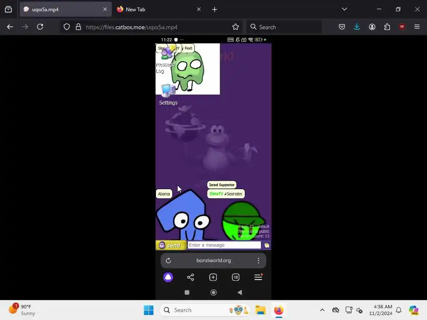
Task: Bookmark this page with the star
Action: pyautogui.click(x=236, y=27)
